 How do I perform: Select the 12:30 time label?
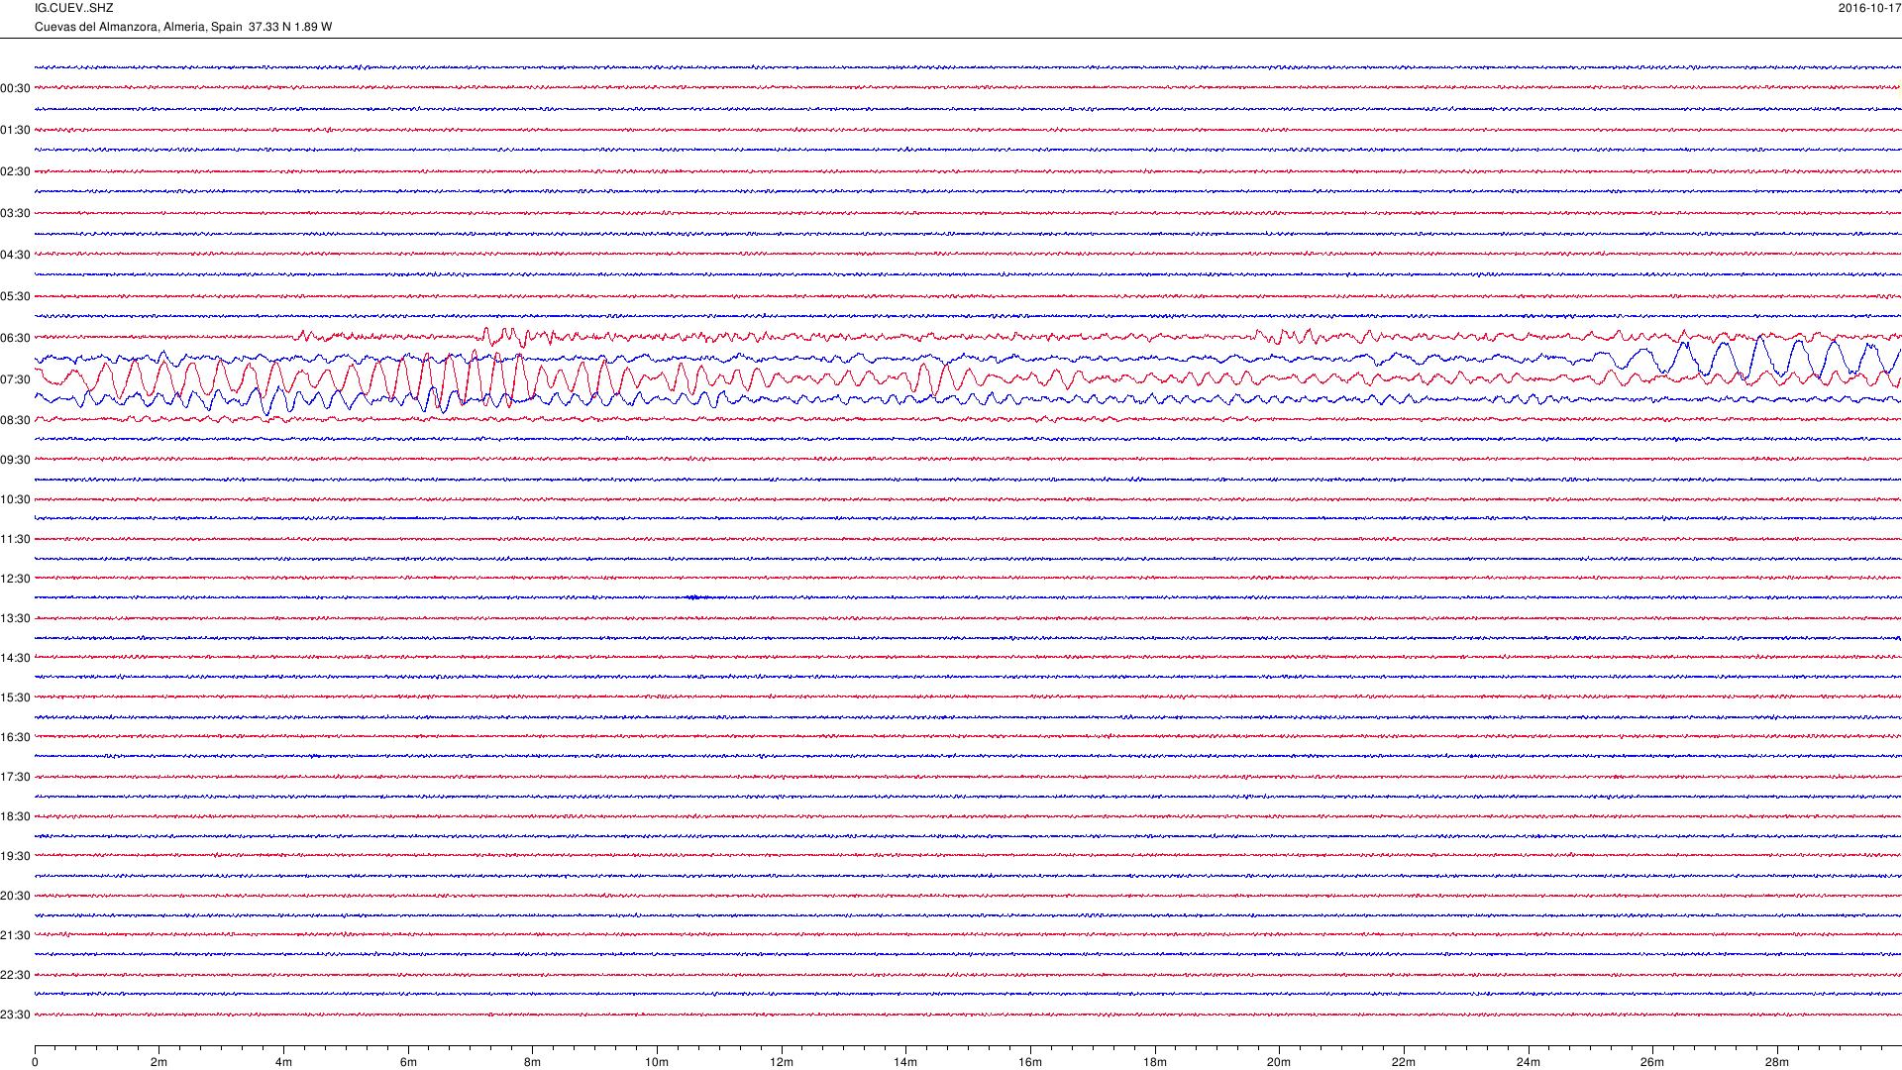pos(15,579)
